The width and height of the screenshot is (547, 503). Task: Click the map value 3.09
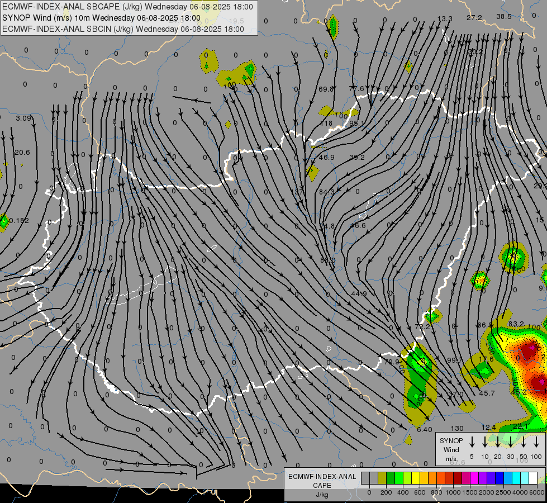[23, 118]
